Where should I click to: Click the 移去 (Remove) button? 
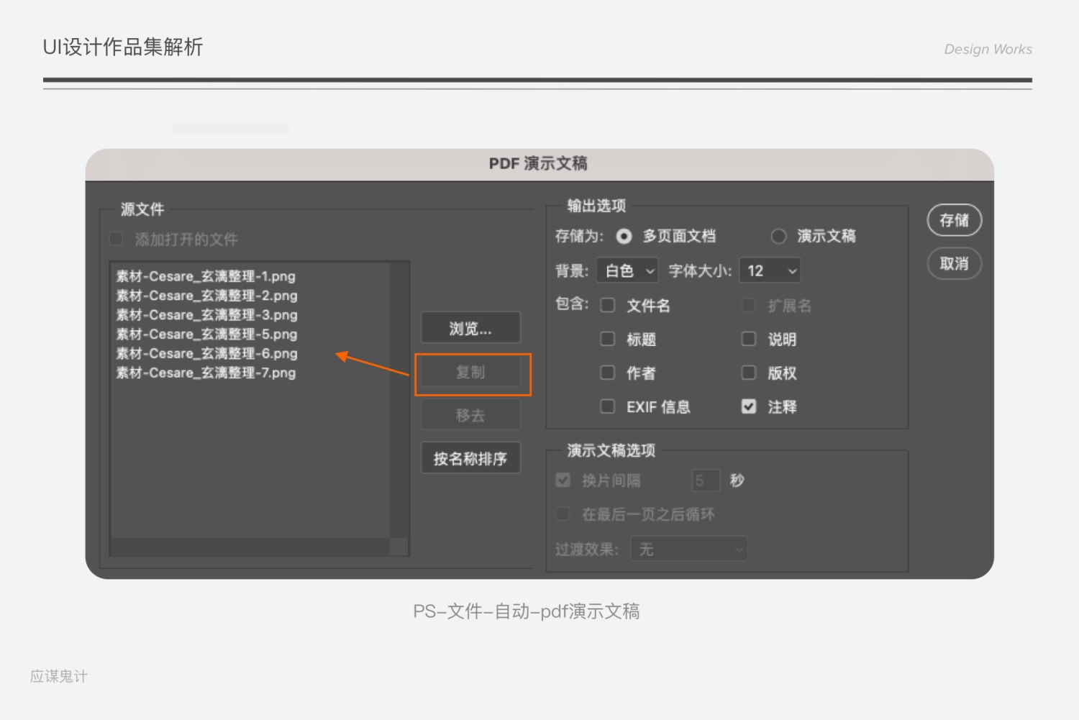pos(470,414)
